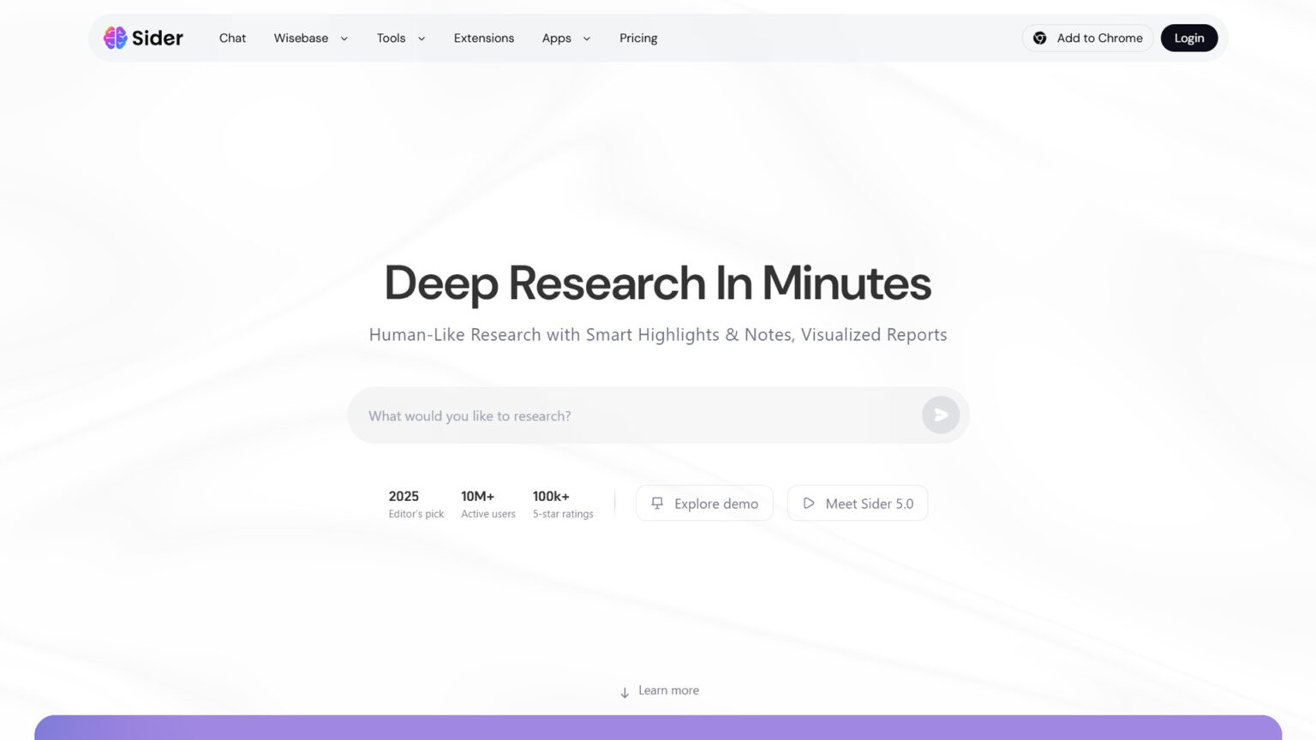Select the Add to Chrome label

point(1099,38)
